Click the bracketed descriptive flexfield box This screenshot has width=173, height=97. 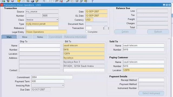106,28
